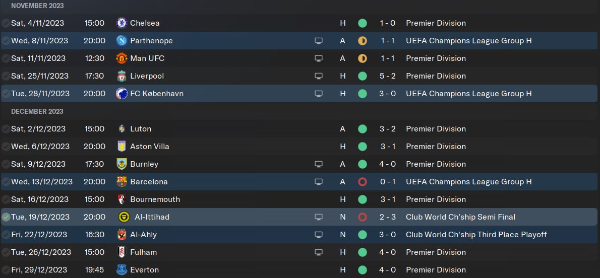Open the Club World Ch'ship Third Place Playoff link
The image size is (600, 278).
(476, 235)
